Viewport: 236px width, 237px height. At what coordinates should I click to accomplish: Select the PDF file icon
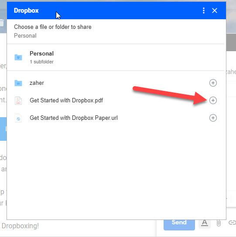(18, 101)
